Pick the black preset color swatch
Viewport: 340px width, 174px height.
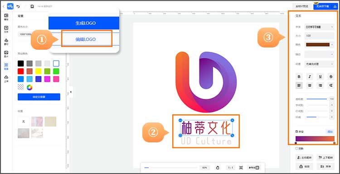pyautogui.click(x=20, y=64)
